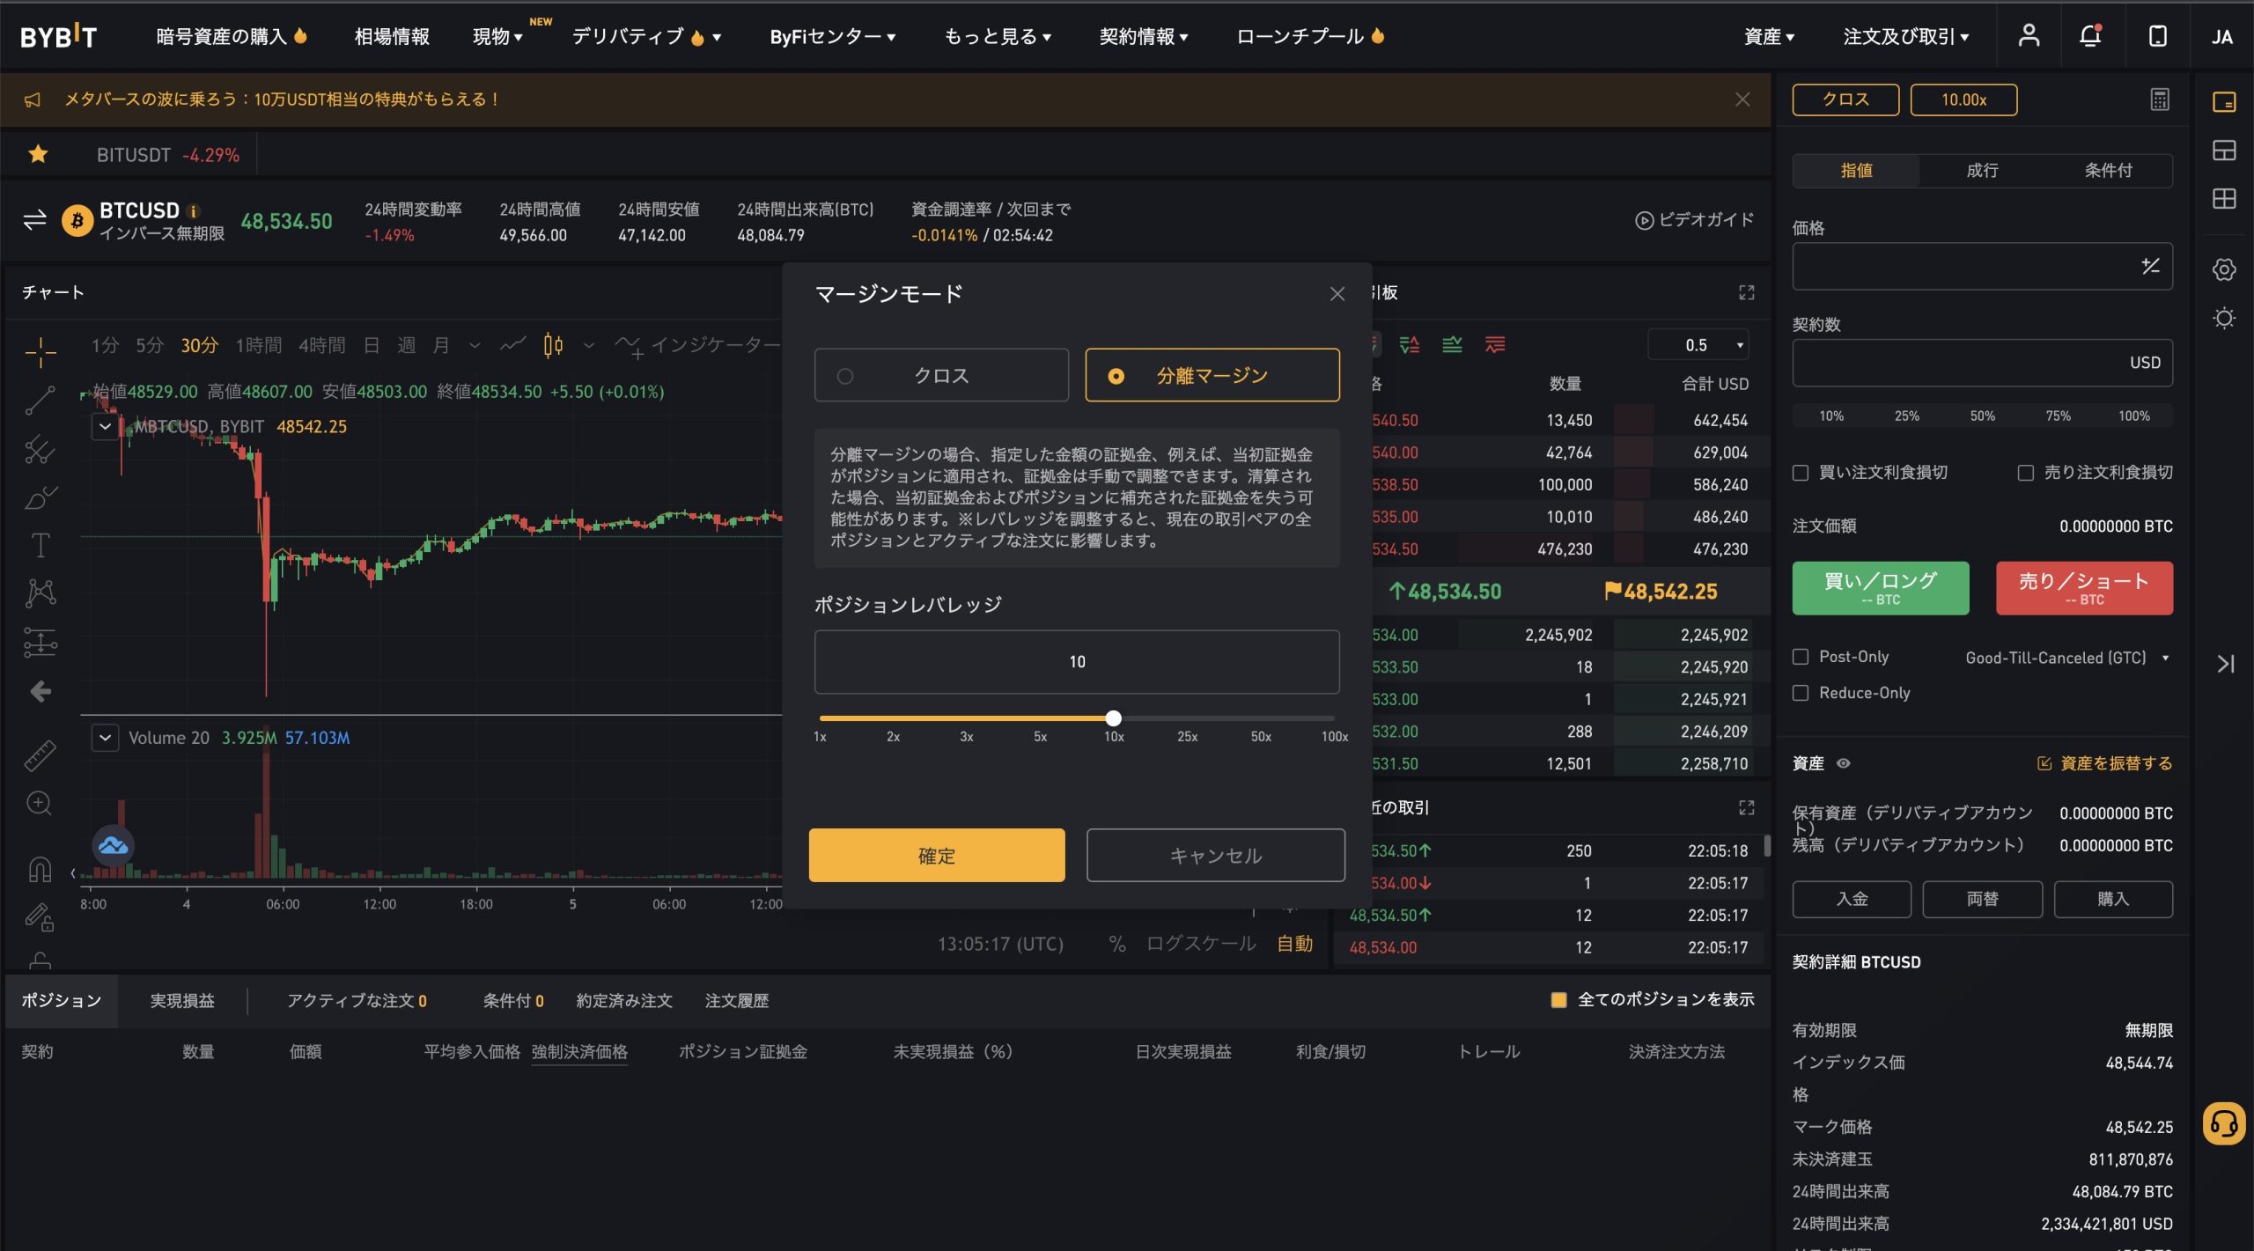Switch to the 成行 order tab
The image size is (2254, 1251).
click(x=1982, y=170)
